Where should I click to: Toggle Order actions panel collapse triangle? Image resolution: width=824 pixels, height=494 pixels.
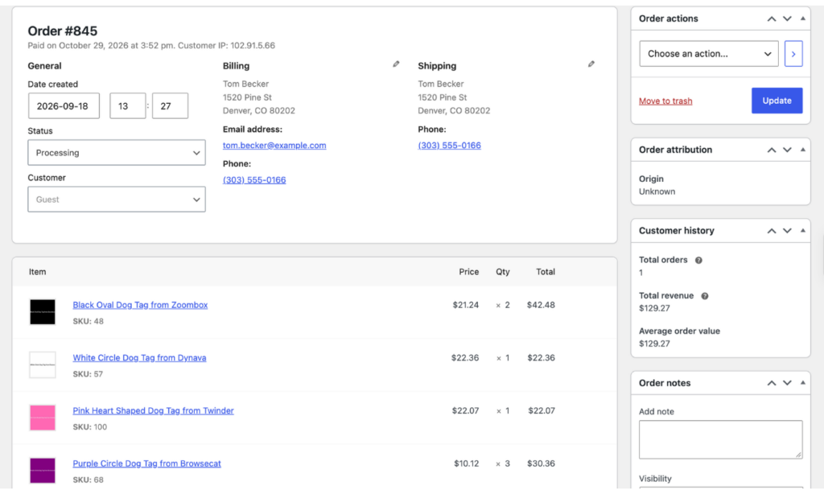coord(803,19)
